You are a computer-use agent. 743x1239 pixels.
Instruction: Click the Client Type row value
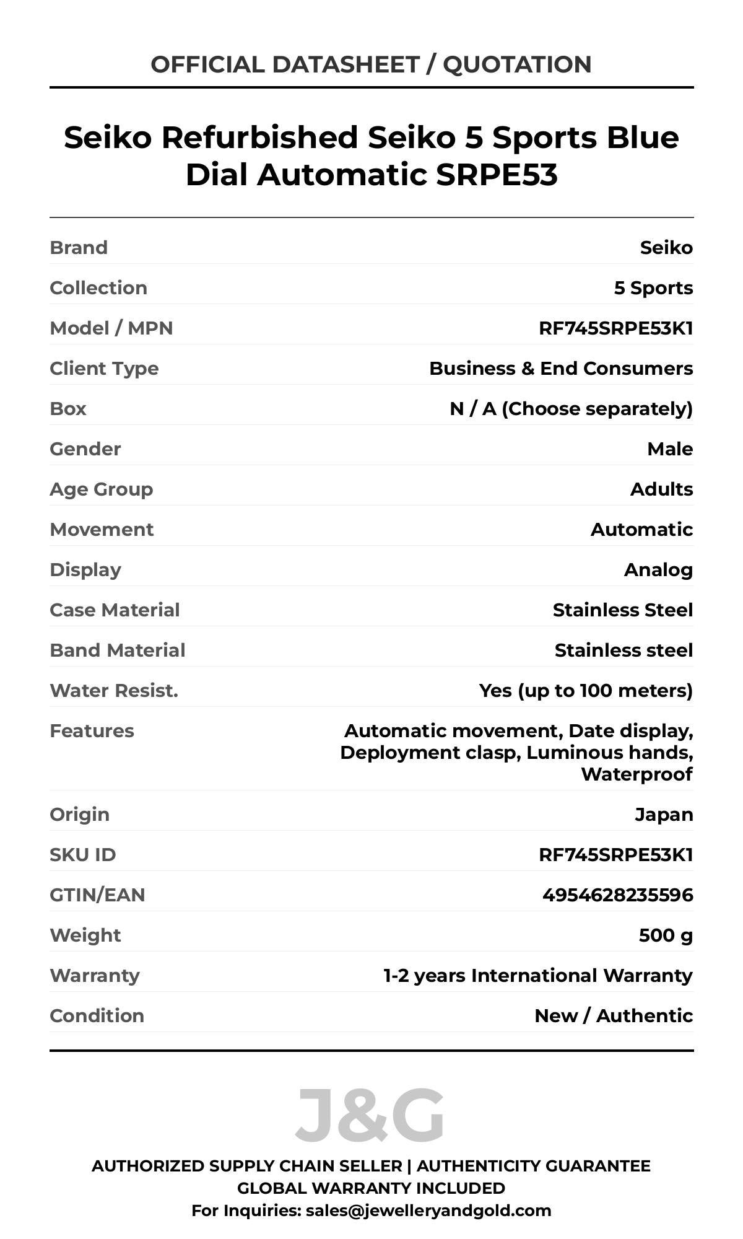[560, 368]
